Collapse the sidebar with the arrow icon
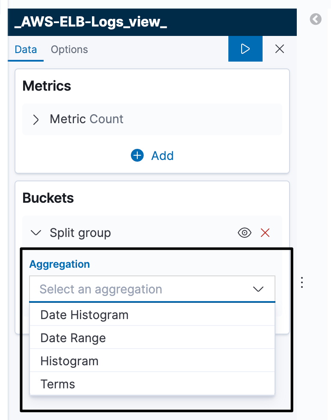The height and width of the screenshot is (420, 331). (316, 19)
